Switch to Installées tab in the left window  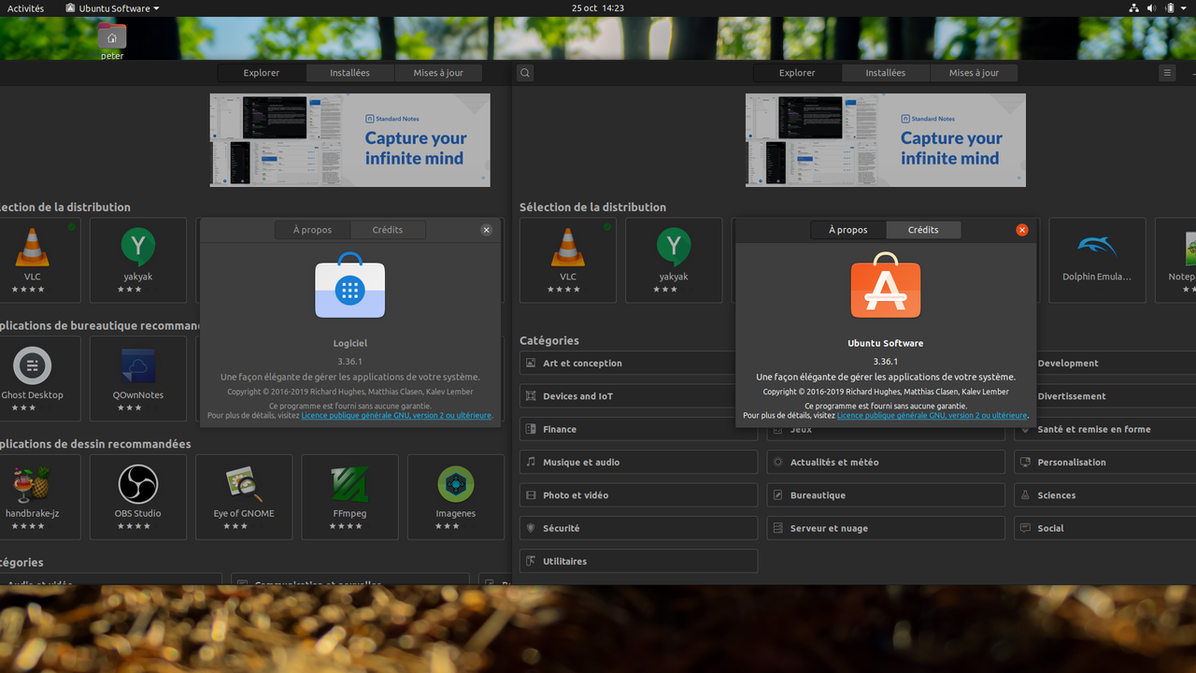(349, 73)
